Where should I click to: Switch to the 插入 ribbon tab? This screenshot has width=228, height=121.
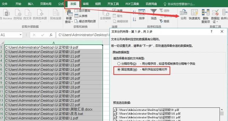click(31, 4)
